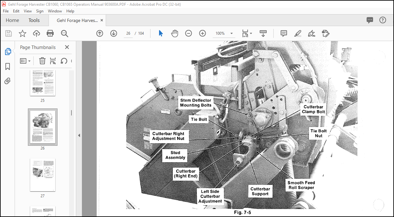Click the upload to cloud icon
394x217 pixels.
pyautogui.click(x=37, y=33)
